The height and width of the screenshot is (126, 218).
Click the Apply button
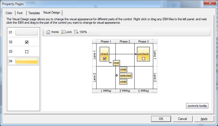(x=204, y=119)
